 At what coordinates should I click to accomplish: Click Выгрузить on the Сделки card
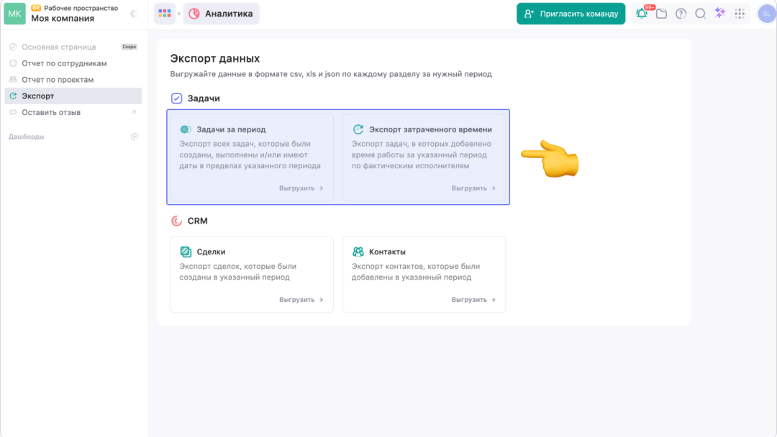(301, 300)
